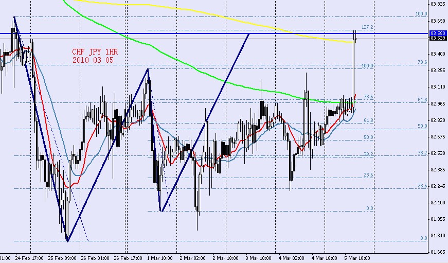The width and height of the screenshot is (448, 263).
Task: Click the 81.665 price axis value
Action: coord(438,252)
